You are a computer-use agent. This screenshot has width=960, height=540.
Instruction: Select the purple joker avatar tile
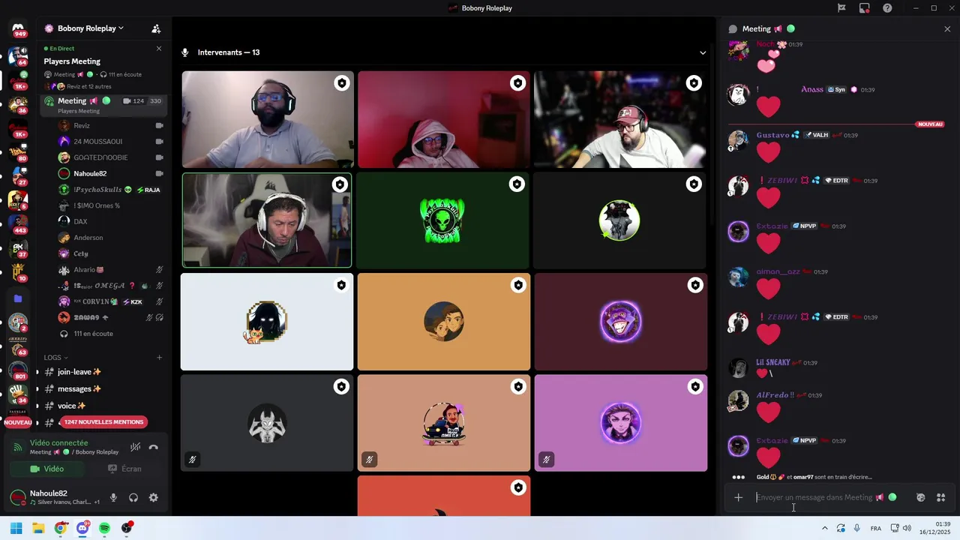(x=620, y=322)
